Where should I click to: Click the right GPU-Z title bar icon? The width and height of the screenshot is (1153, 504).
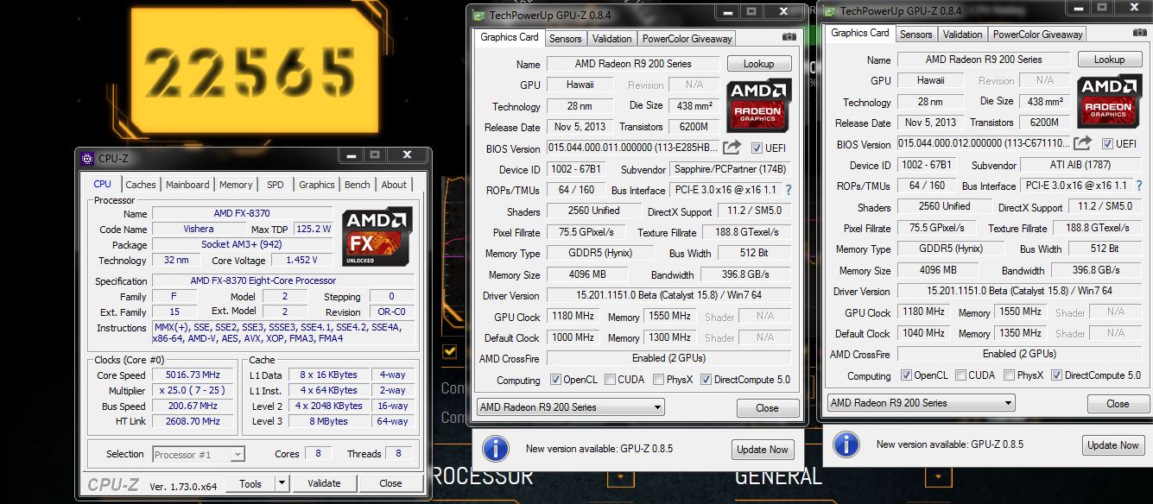click(x=829, y=10)
